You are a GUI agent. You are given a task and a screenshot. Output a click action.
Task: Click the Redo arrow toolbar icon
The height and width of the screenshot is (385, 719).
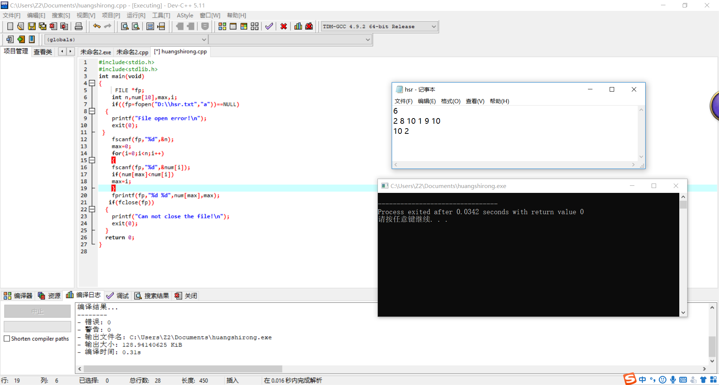click(x=108, y=26)
